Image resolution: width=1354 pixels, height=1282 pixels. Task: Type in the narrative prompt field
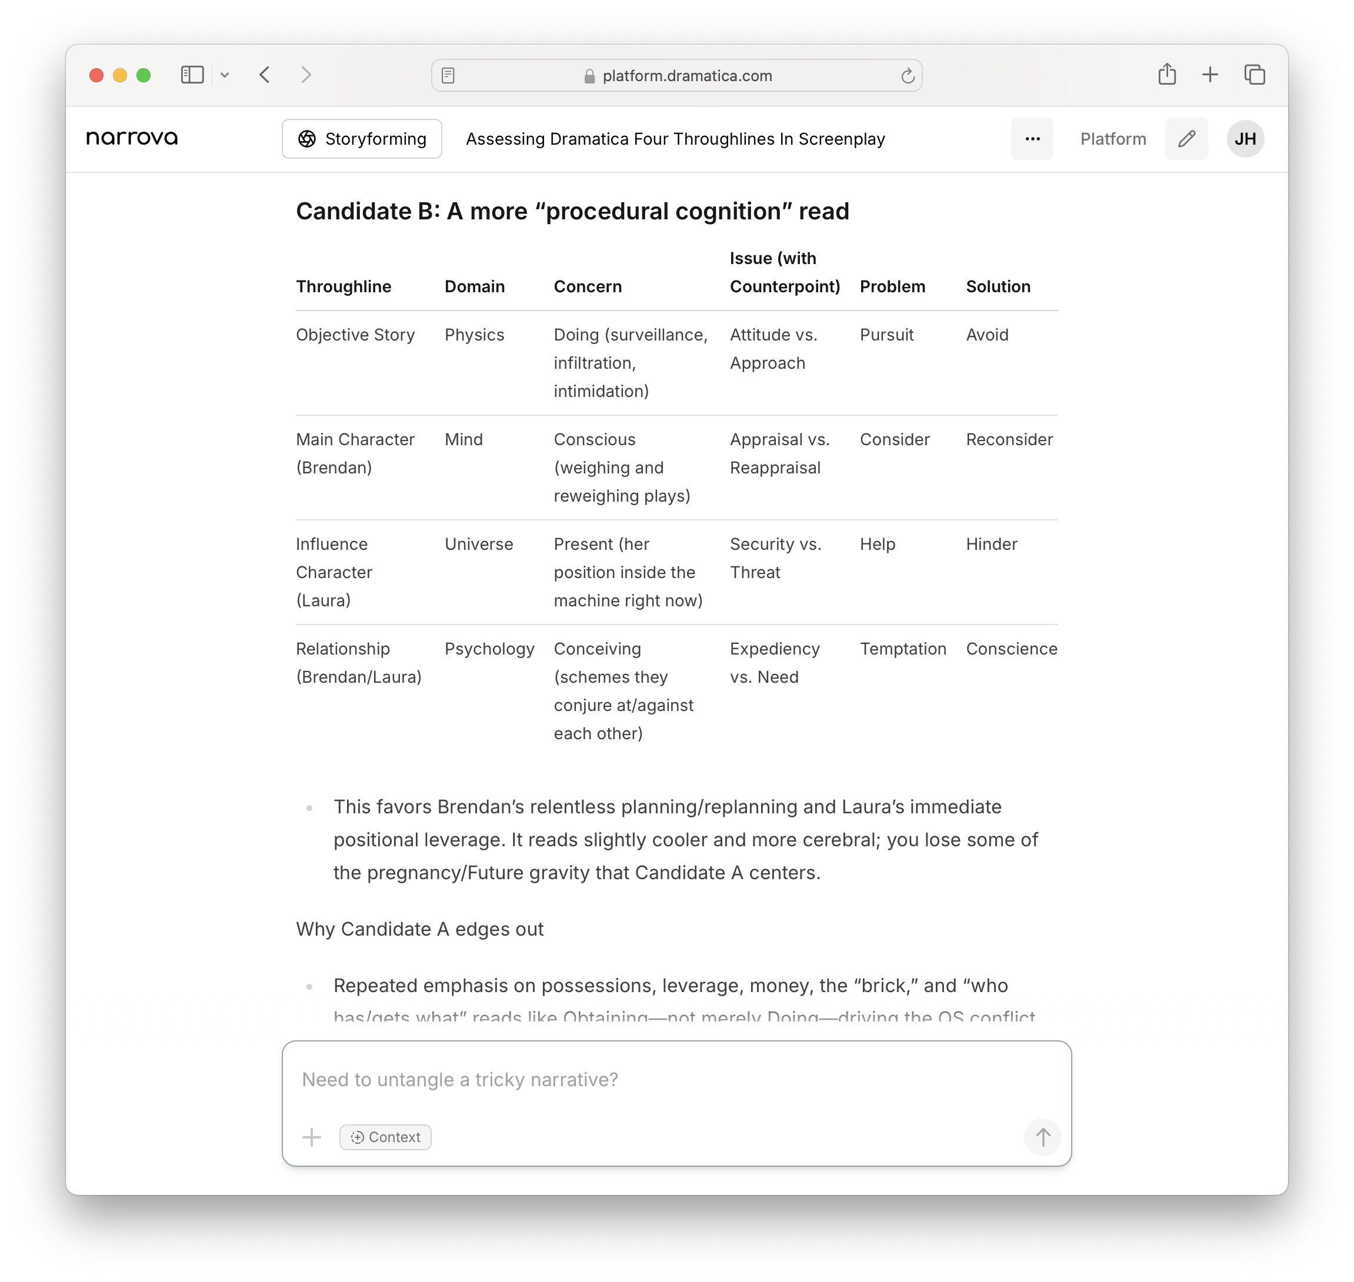[x=675, y=1079]
